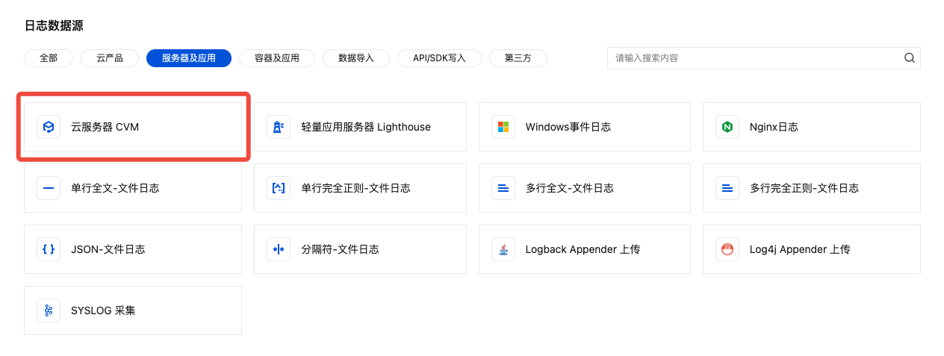Select the 多行完全正则-文件日志 label
This screenshot has height=356, width=944.
(804, 188)
